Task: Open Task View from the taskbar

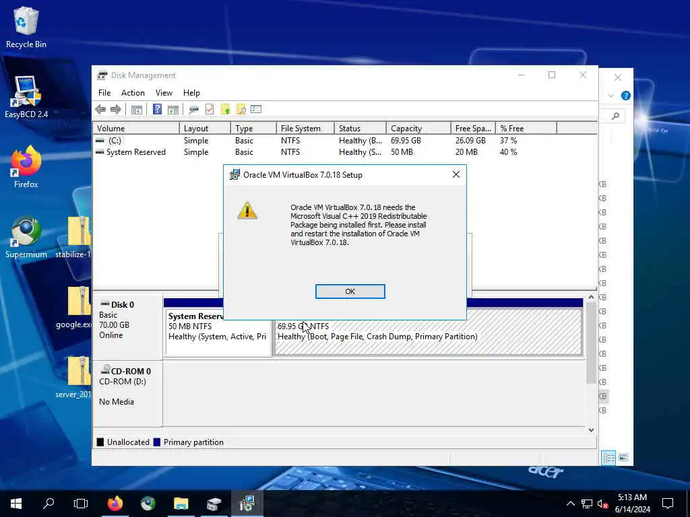Action: pyautogui.click(x=81, y=504)
